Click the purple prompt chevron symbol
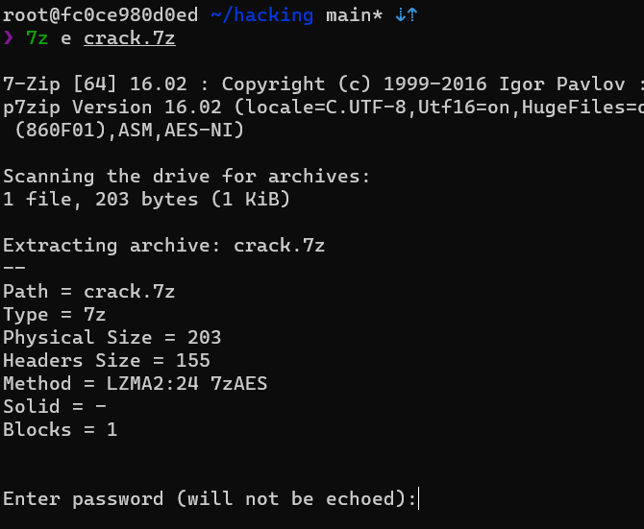The image size is (644, 529). [9, 38]
